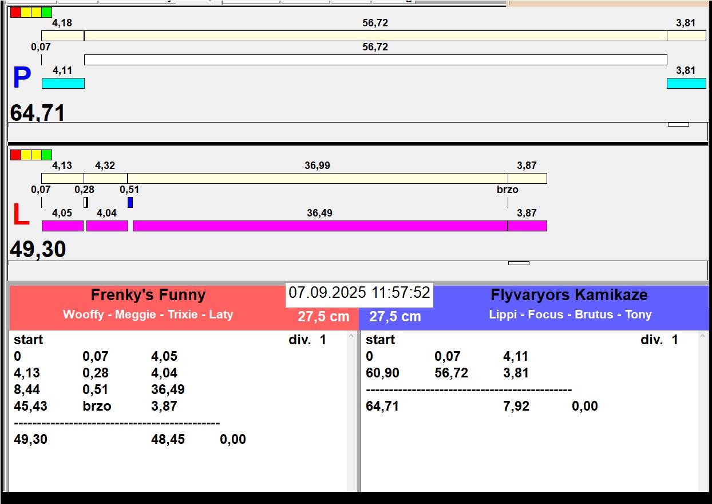This screenshot has height=504, width=712.
Task: Click the green start light in lane P
Action: point(46,12)
